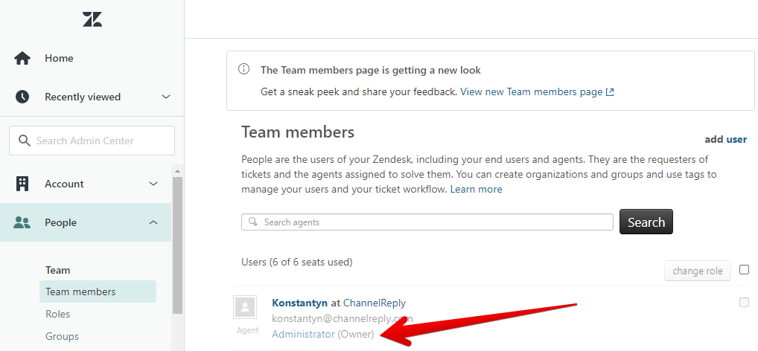This screenshot has height=351, width=758.
Task: Click the Administrator role link
Action: pyautogui.click(x=303, y=334)
